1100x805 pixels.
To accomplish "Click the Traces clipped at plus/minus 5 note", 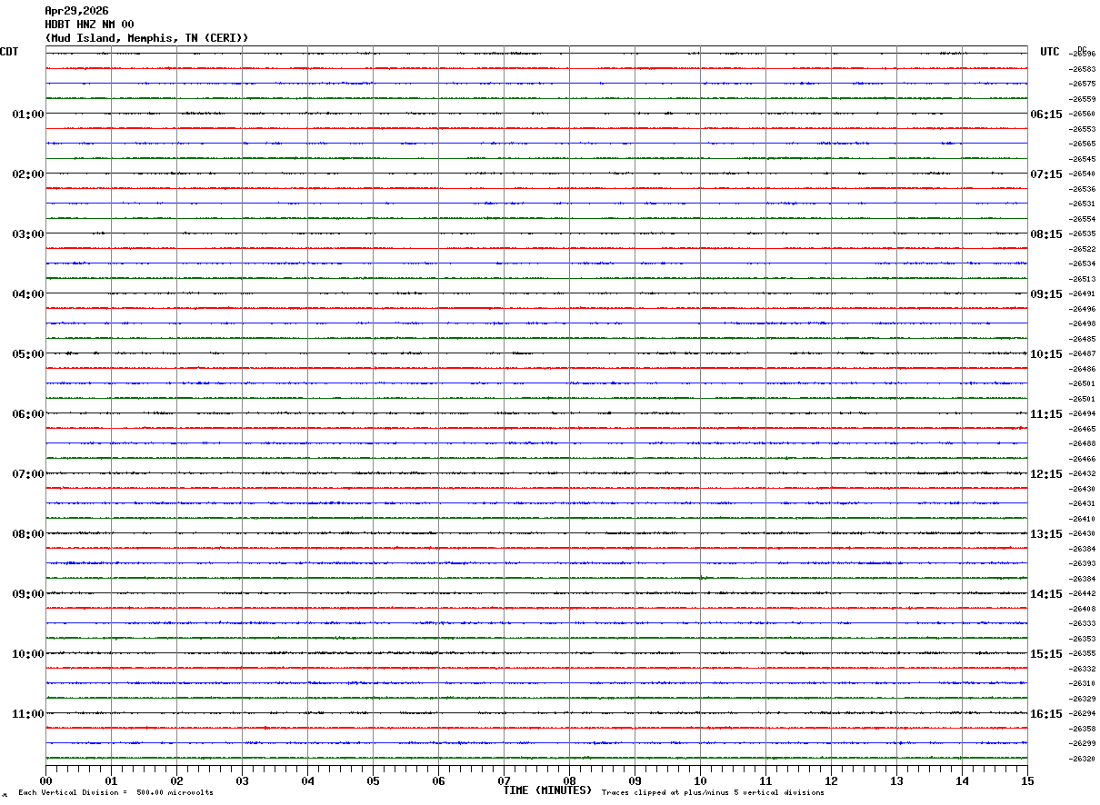I will coord(713,793).
